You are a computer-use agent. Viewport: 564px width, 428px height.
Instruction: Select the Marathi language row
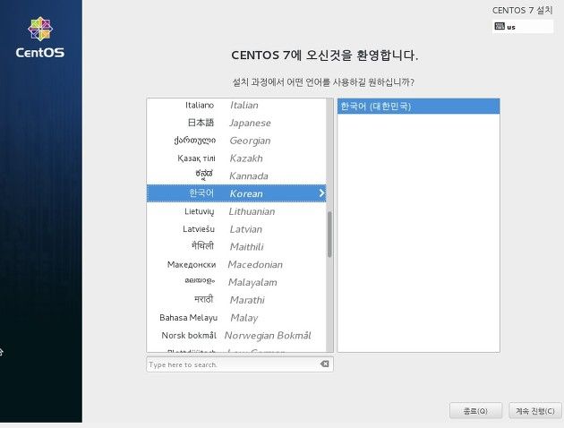click(x=236, y=300)
